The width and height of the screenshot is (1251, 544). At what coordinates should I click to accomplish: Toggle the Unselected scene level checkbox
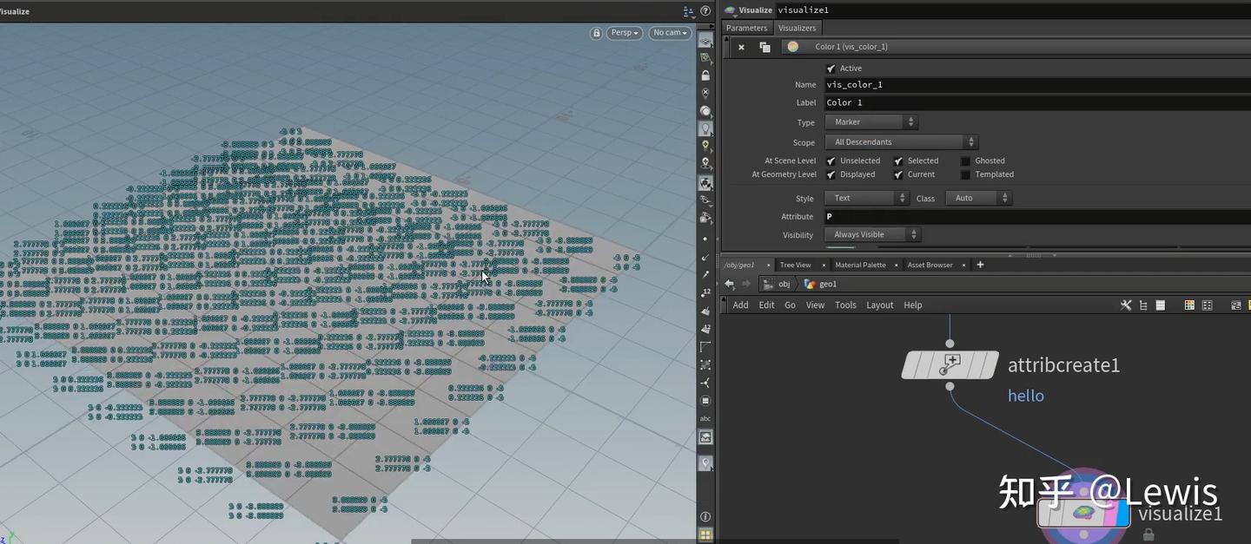[831, 161]
